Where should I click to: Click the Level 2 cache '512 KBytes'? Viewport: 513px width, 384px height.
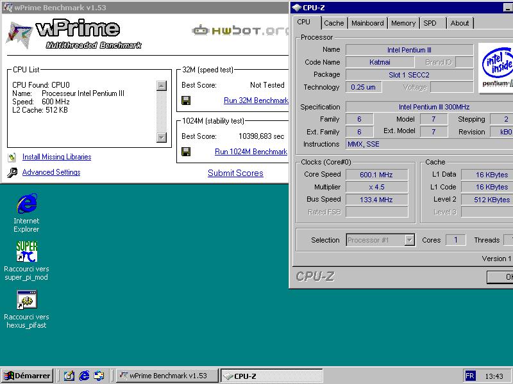[x=487, y=200]
